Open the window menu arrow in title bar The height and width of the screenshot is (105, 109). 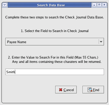click(5, 5)
